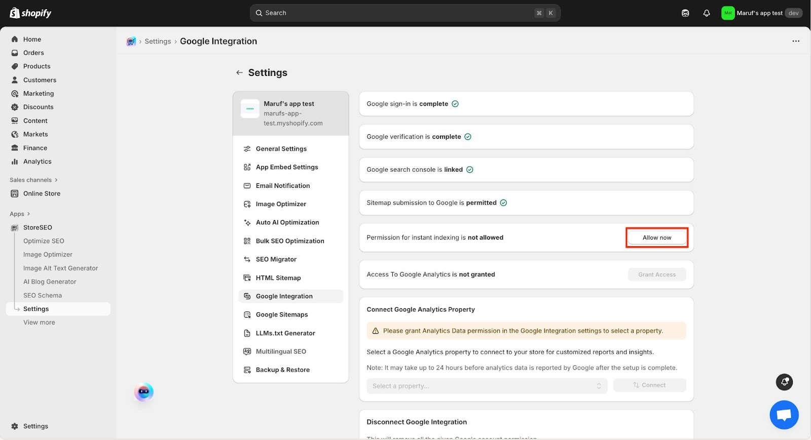Open AI Blog Generator
Image resolution: width=811 pixels, height=440 pixels.
tap(50, 282)
